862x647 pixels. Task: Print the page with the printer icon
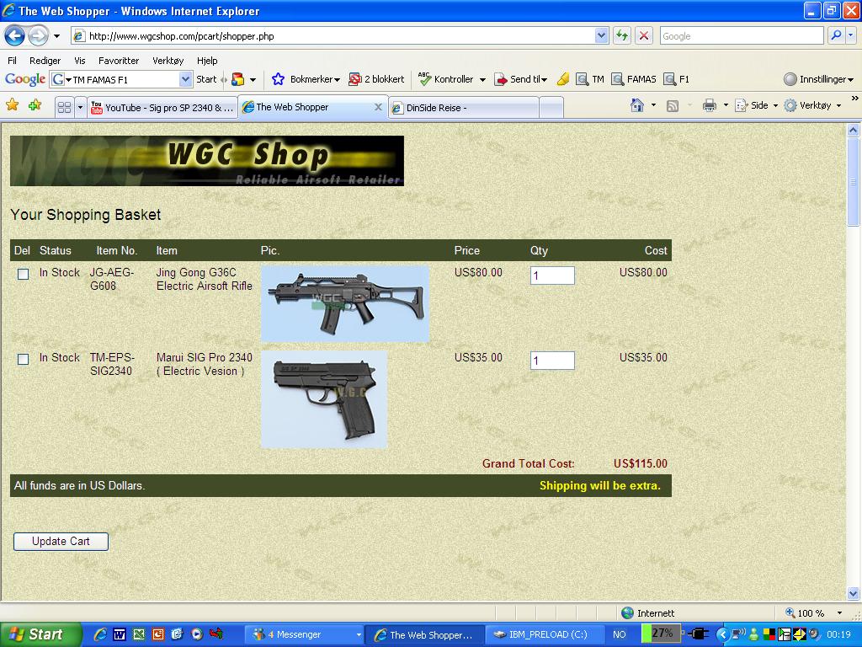tap(709, 105)
